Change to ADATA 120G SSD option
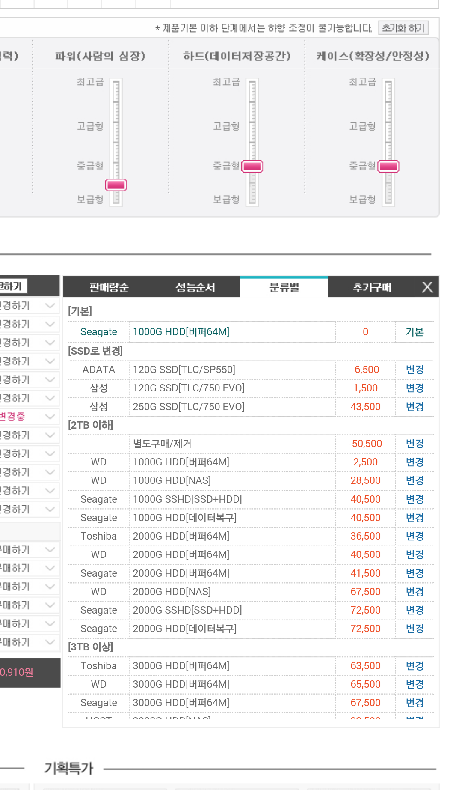This screenshot has height=790, width=462. (x=414, y=370)
